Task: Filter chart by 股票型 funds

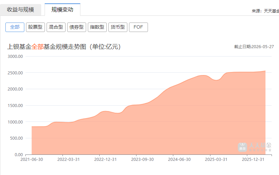Action: (x=35, y=27)
